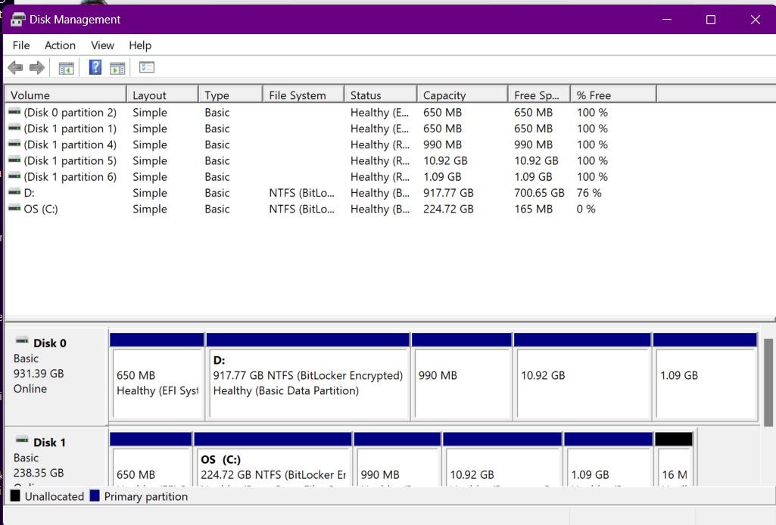Click the 0 % free value

(x=586, y=209)
